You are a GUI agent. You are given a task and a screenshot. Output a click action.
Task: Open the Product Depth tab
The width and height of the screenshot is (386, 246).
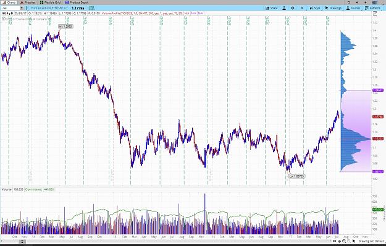click(77, 2)
